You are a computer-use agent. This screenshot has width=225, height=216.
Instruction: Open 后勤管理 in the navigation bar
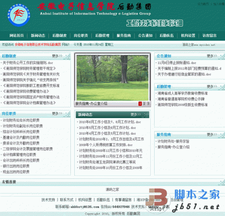(102, 35)
